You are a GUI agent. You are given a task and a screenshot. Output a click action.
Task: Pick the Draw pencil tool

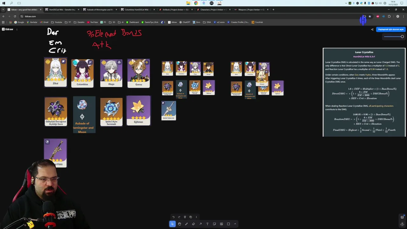click(x=186, y=224)
